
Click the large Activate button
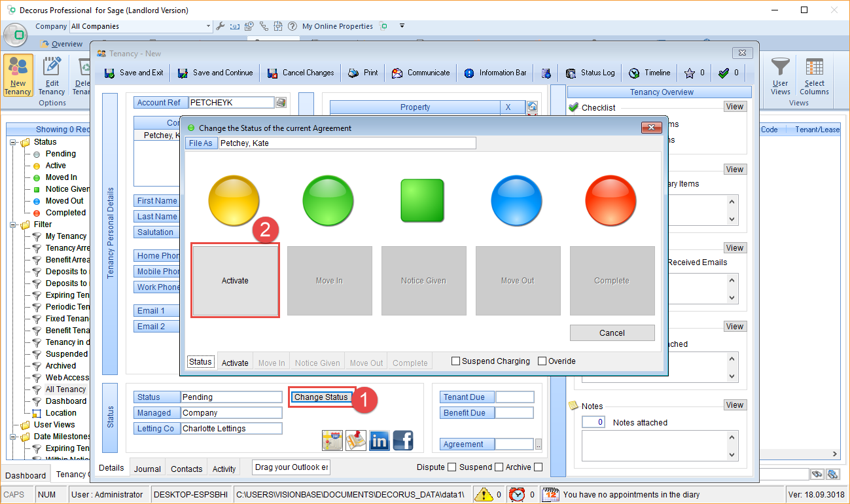click(235, 281)
